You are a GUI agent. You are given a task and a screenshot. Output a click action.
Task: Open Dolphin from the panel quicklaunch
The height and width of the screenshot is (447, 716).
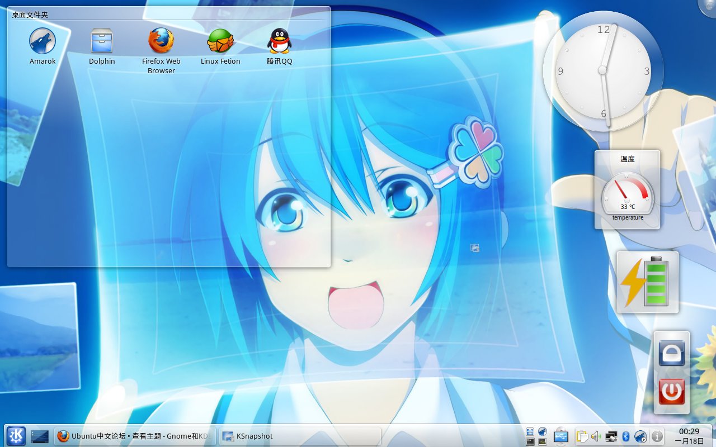tap(530, 431)
